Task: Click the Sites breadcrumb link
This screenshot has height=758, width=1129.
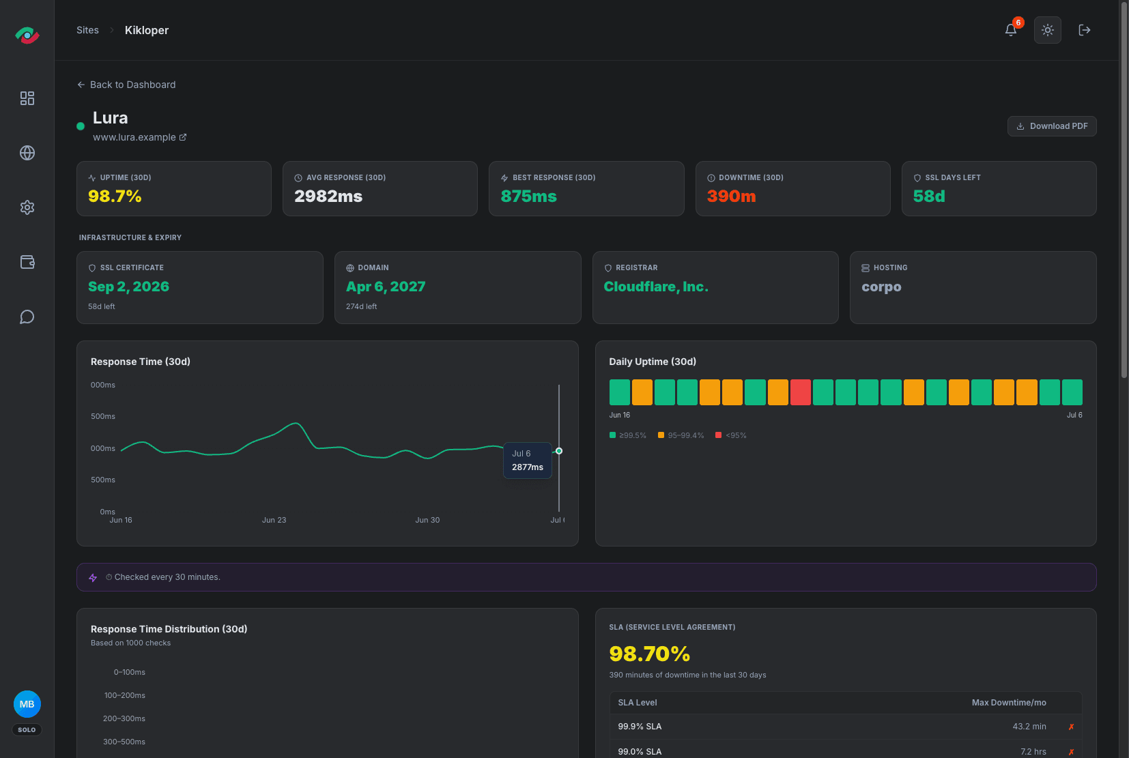Action: pos(87,30)
